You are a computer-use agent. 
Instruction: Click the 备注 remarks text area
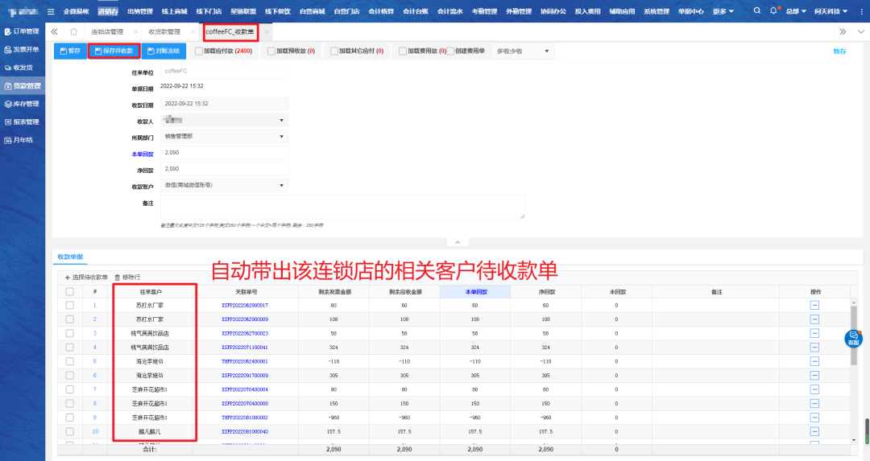[x=342, y=206]
